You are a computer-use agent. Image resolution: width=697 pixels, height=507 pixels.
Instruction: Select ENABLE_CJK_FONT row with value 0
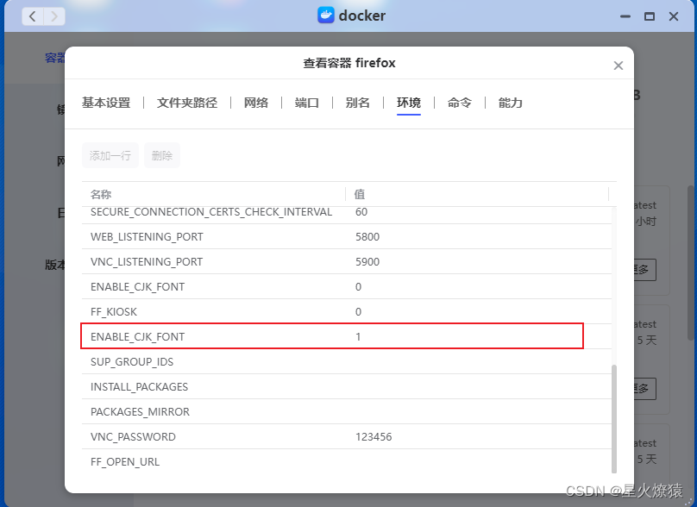[346, 286]
